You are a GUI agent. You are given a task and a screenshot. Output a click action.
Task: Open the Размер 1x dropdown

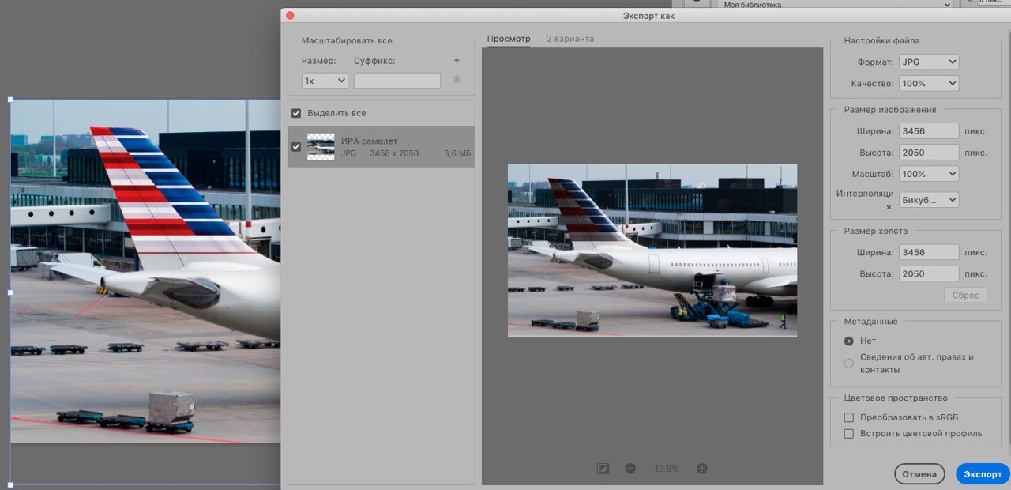click(x=325, y=80)
